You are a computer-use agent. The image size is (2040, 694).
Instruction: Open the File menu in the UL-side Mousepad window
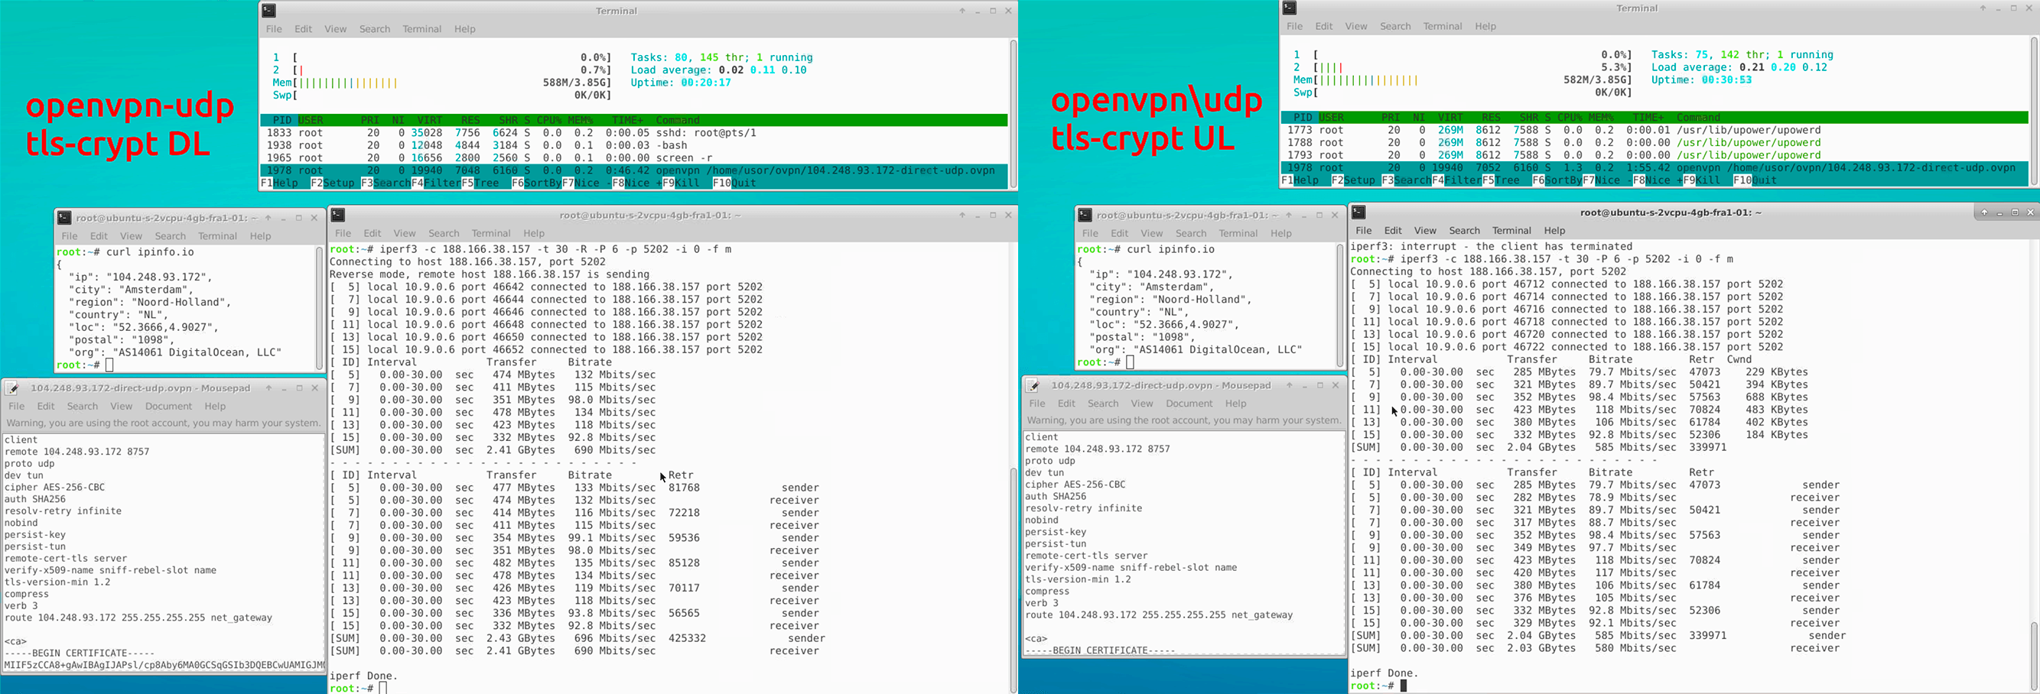point(1036,404)
